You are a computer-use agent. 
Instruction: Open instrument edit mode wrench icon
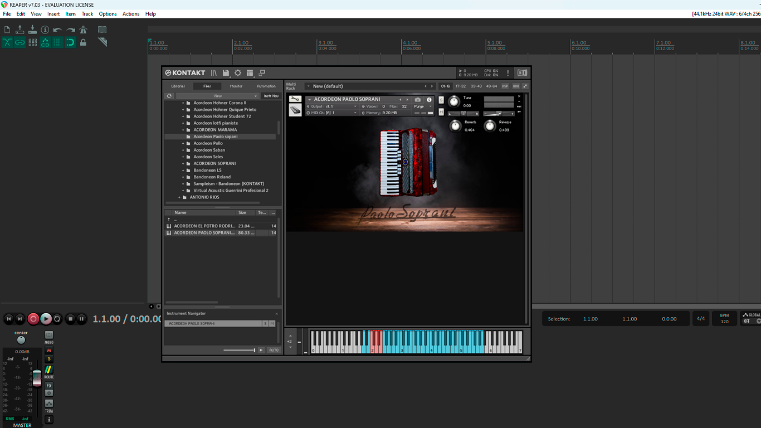coord(295,99)
